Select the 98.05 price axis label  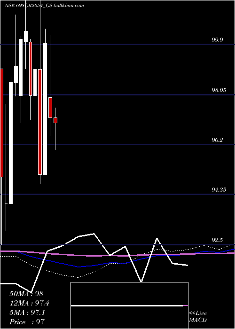tap(219, 90)
